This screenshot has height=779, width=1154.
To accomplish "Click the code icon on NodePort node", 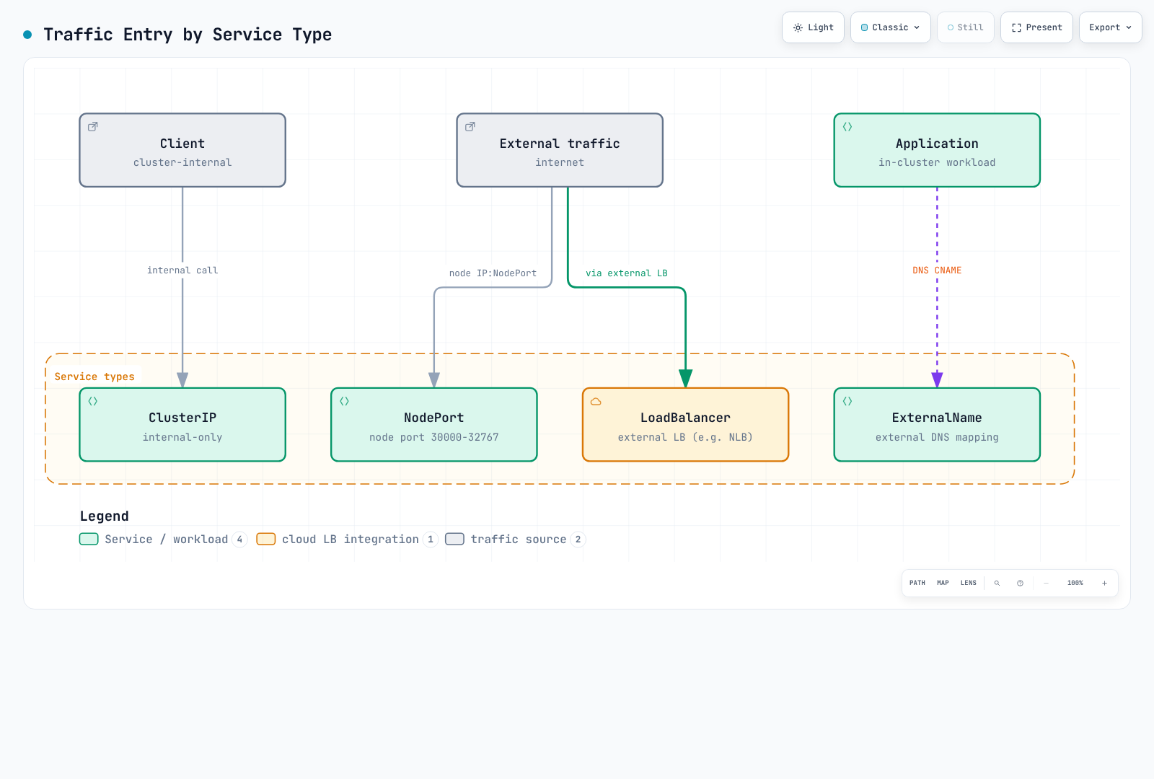I will pos(345,402).
